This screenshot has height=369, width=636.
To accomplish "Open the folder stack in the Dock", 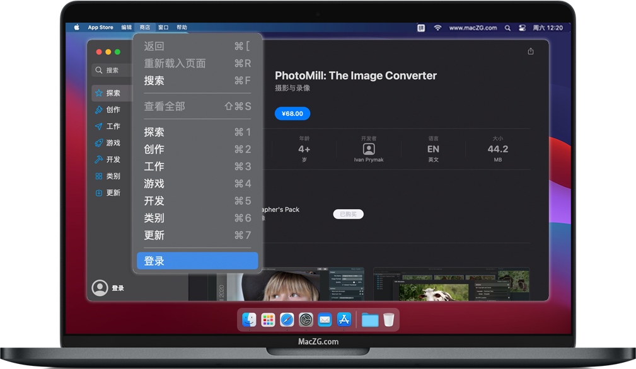I will [x=370, y=320].
